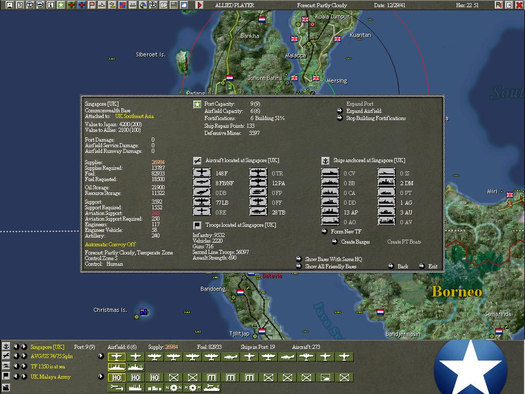Click the UK Southeast Asia HQ link
Image resolution: width=525 pixels, height=394 pixels.
tap(134, 116)
